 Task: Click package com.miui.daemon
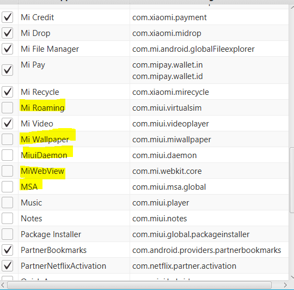point(164,155)
